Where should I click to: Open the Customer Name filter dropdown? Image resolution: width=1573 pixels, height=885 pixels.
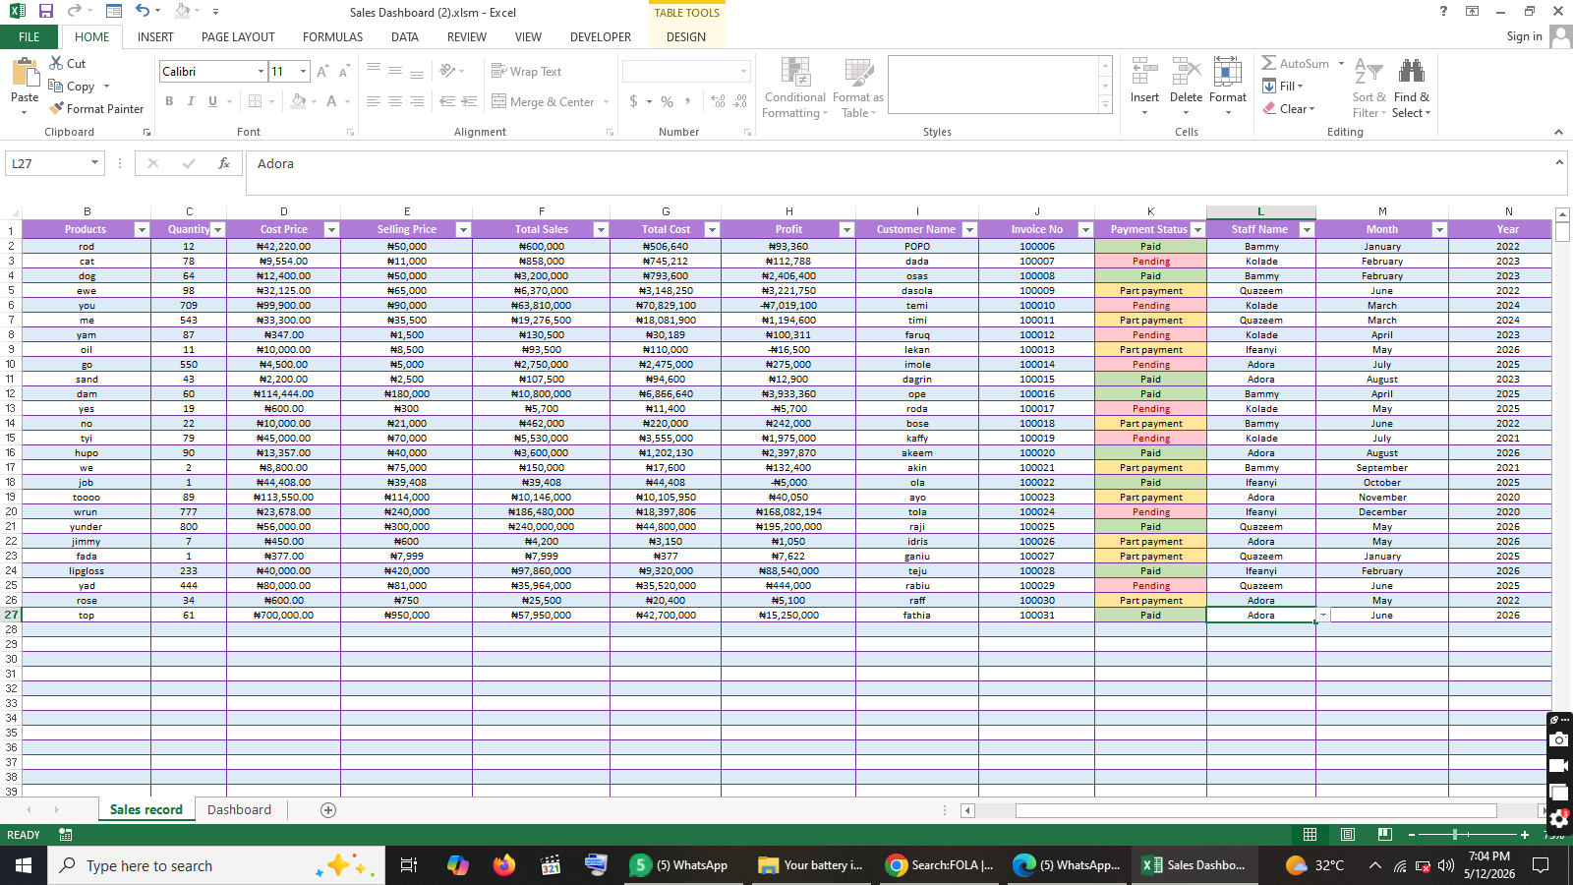969,229
